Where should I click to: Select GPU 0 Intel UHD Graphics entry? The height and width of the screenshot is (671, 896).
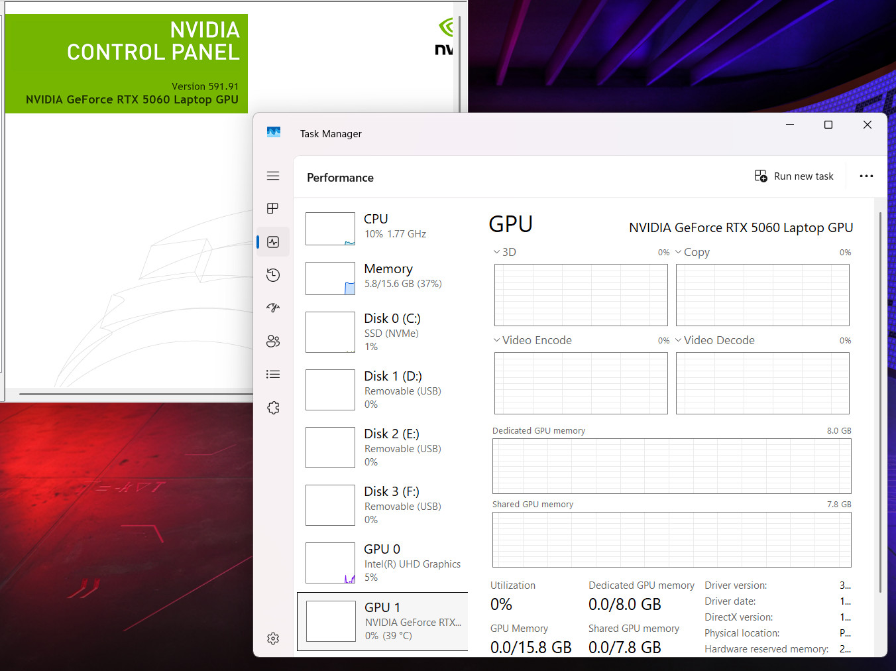[383, 563]
